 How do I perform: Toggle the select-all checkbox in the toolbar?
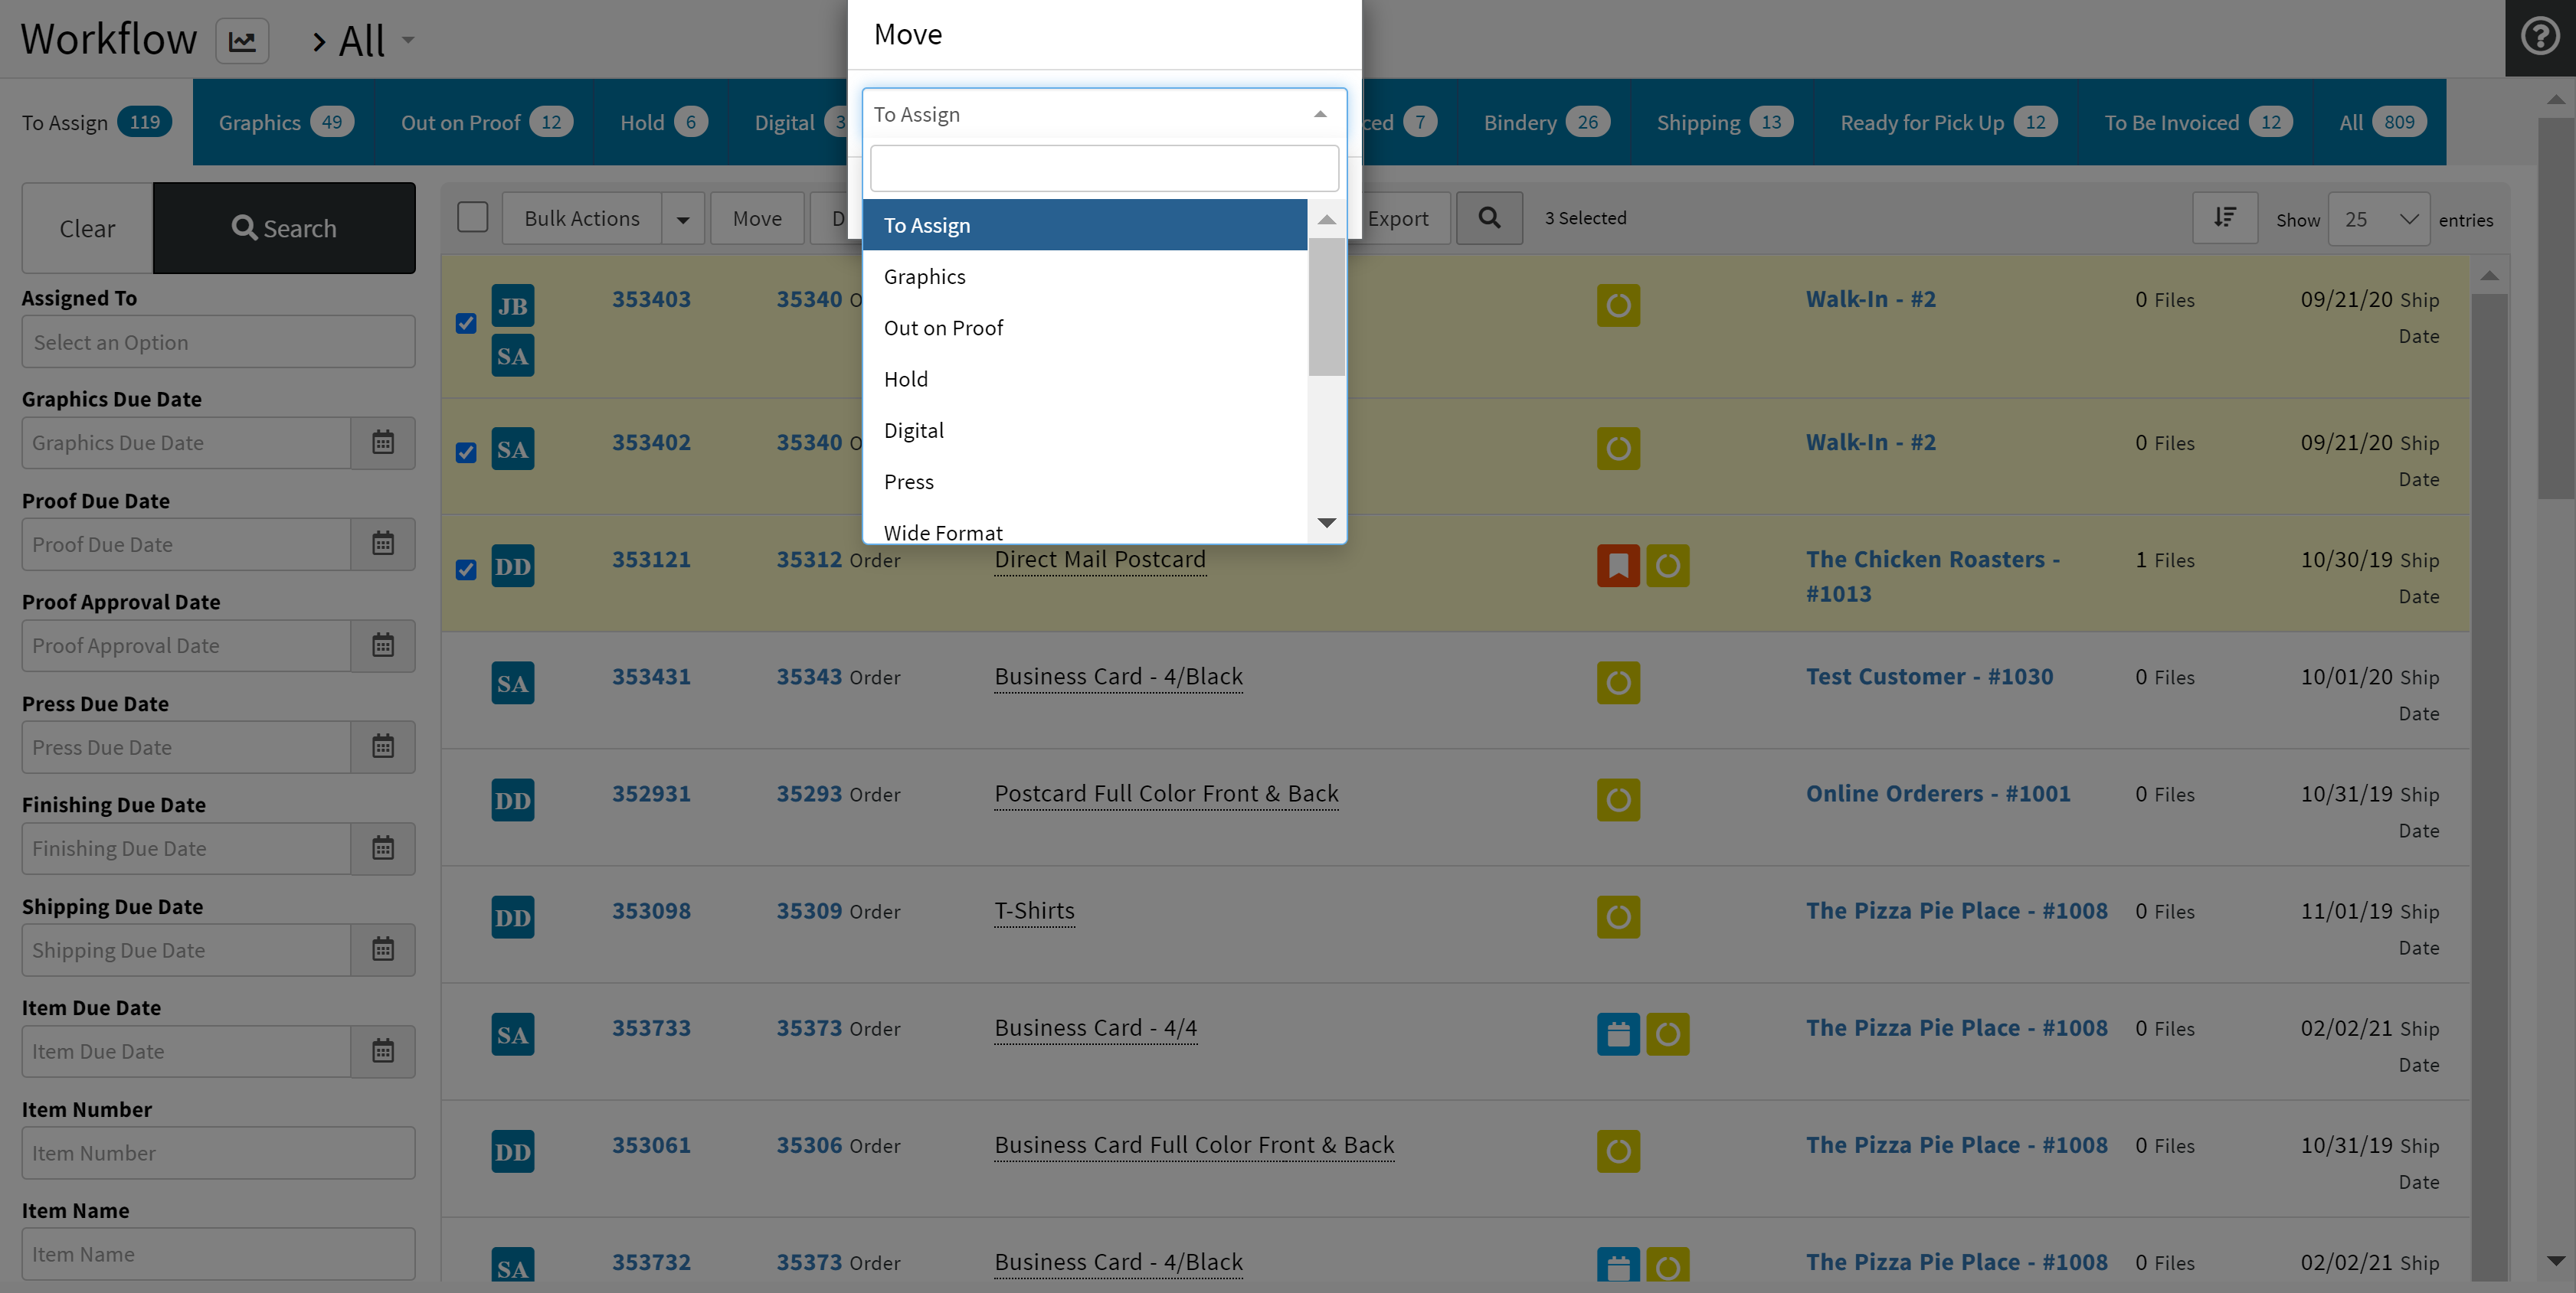tap(472, 217)
